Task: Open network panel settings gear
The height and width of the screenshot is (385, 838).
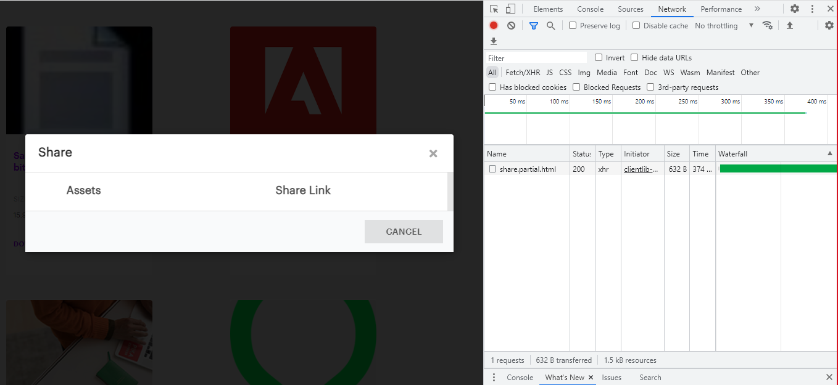Action: 829,25
